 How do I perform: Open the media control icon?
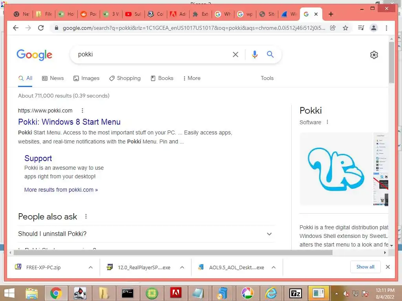(361, 28)
